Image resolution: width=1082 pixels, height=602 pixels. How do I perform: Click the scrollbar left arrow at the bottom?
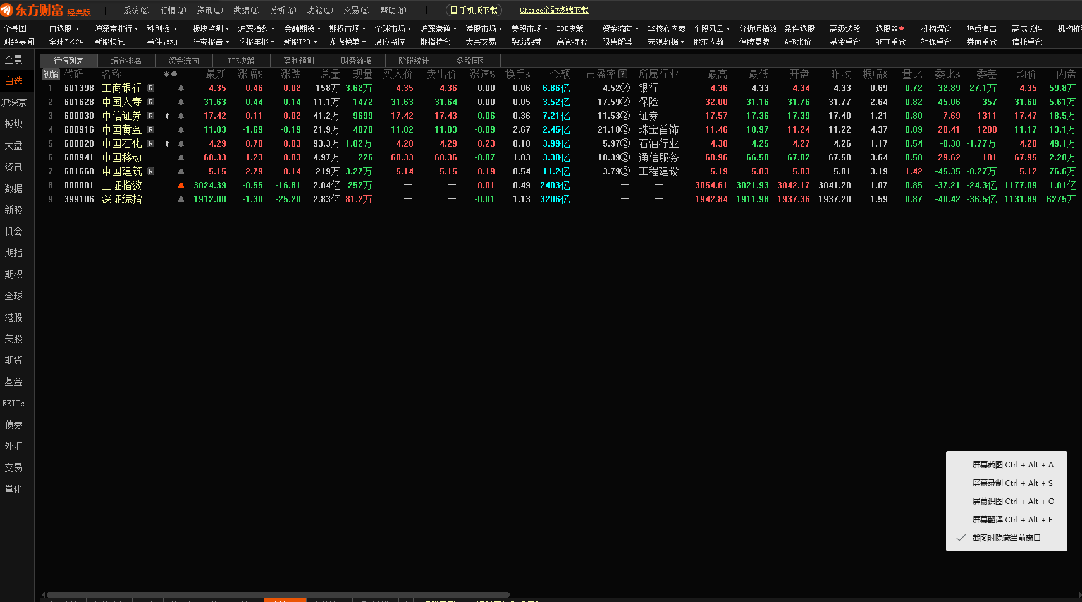point(44,595)
